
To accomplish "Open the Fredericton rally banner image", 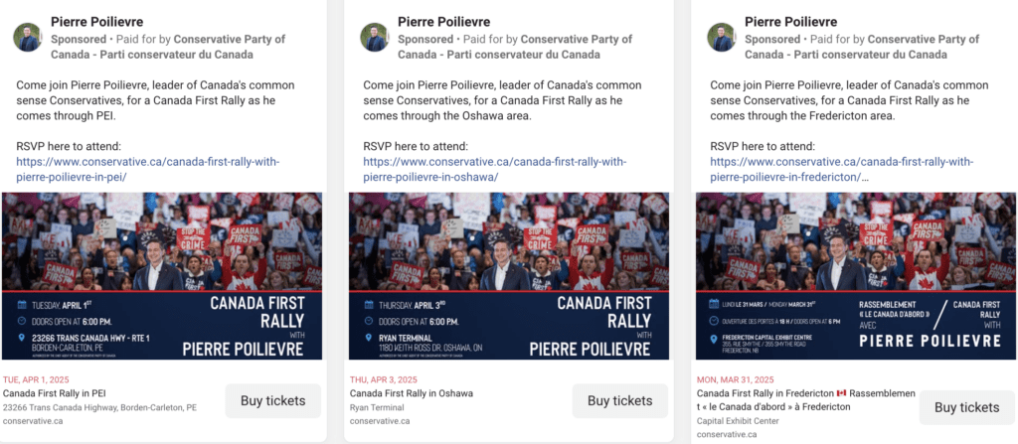I will pyautogui.click(x=856, y=275).
